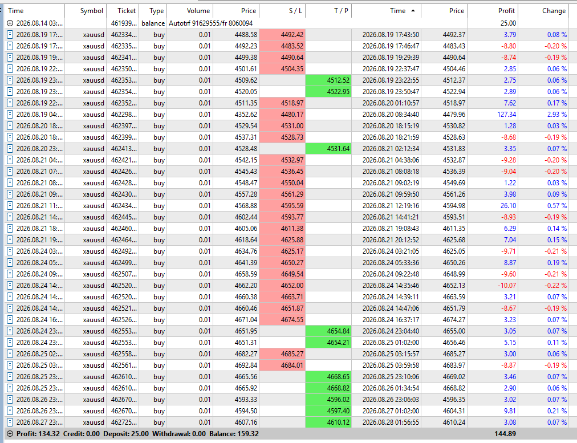Click the Balance: 159.32 summary text

click(x=234, y=434)
